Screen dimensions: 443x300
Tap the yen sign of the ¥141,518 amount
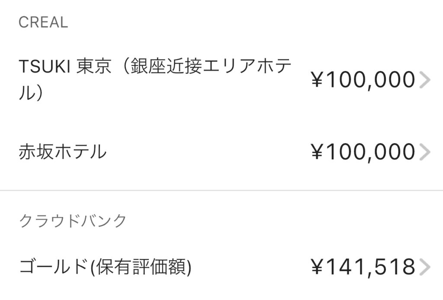317,268
